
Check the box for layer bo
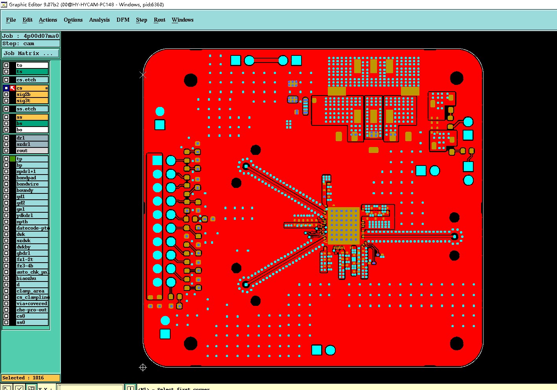tap(6, 130)
